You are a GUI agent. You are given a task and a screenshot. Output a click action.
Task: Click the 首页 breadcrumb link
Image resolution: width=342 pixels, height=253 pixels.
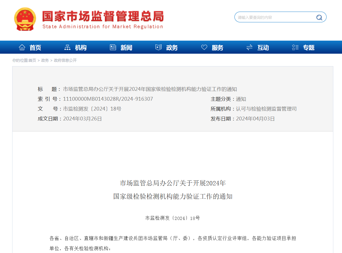click(x=33, y=60)
